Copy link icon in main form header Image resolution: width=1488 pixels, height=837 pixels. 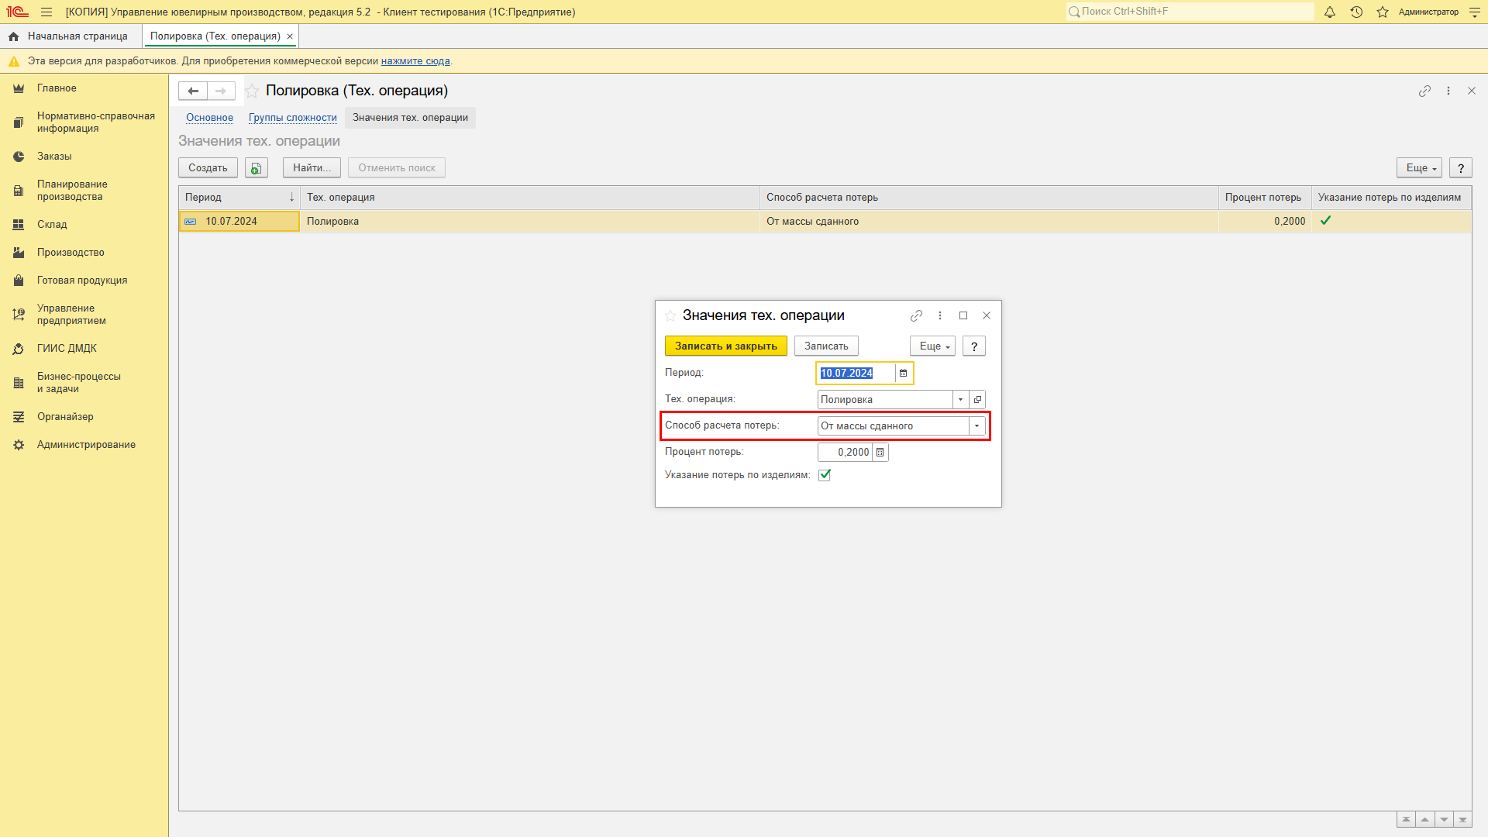(1424, 91)
